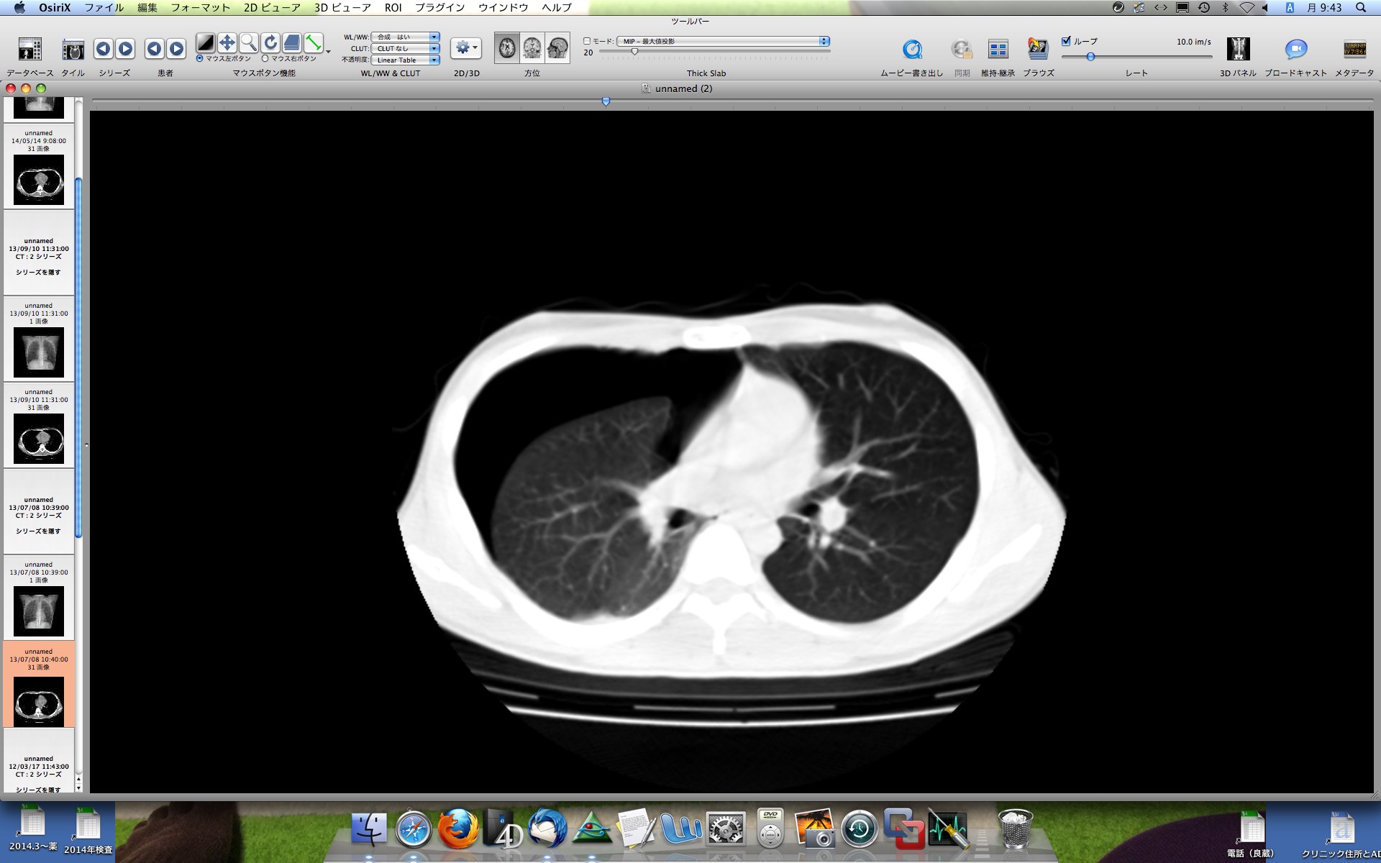Open the MIP - 最大値投影 mode dropdown
1381x863 pixels.
[x=723, y=41]
